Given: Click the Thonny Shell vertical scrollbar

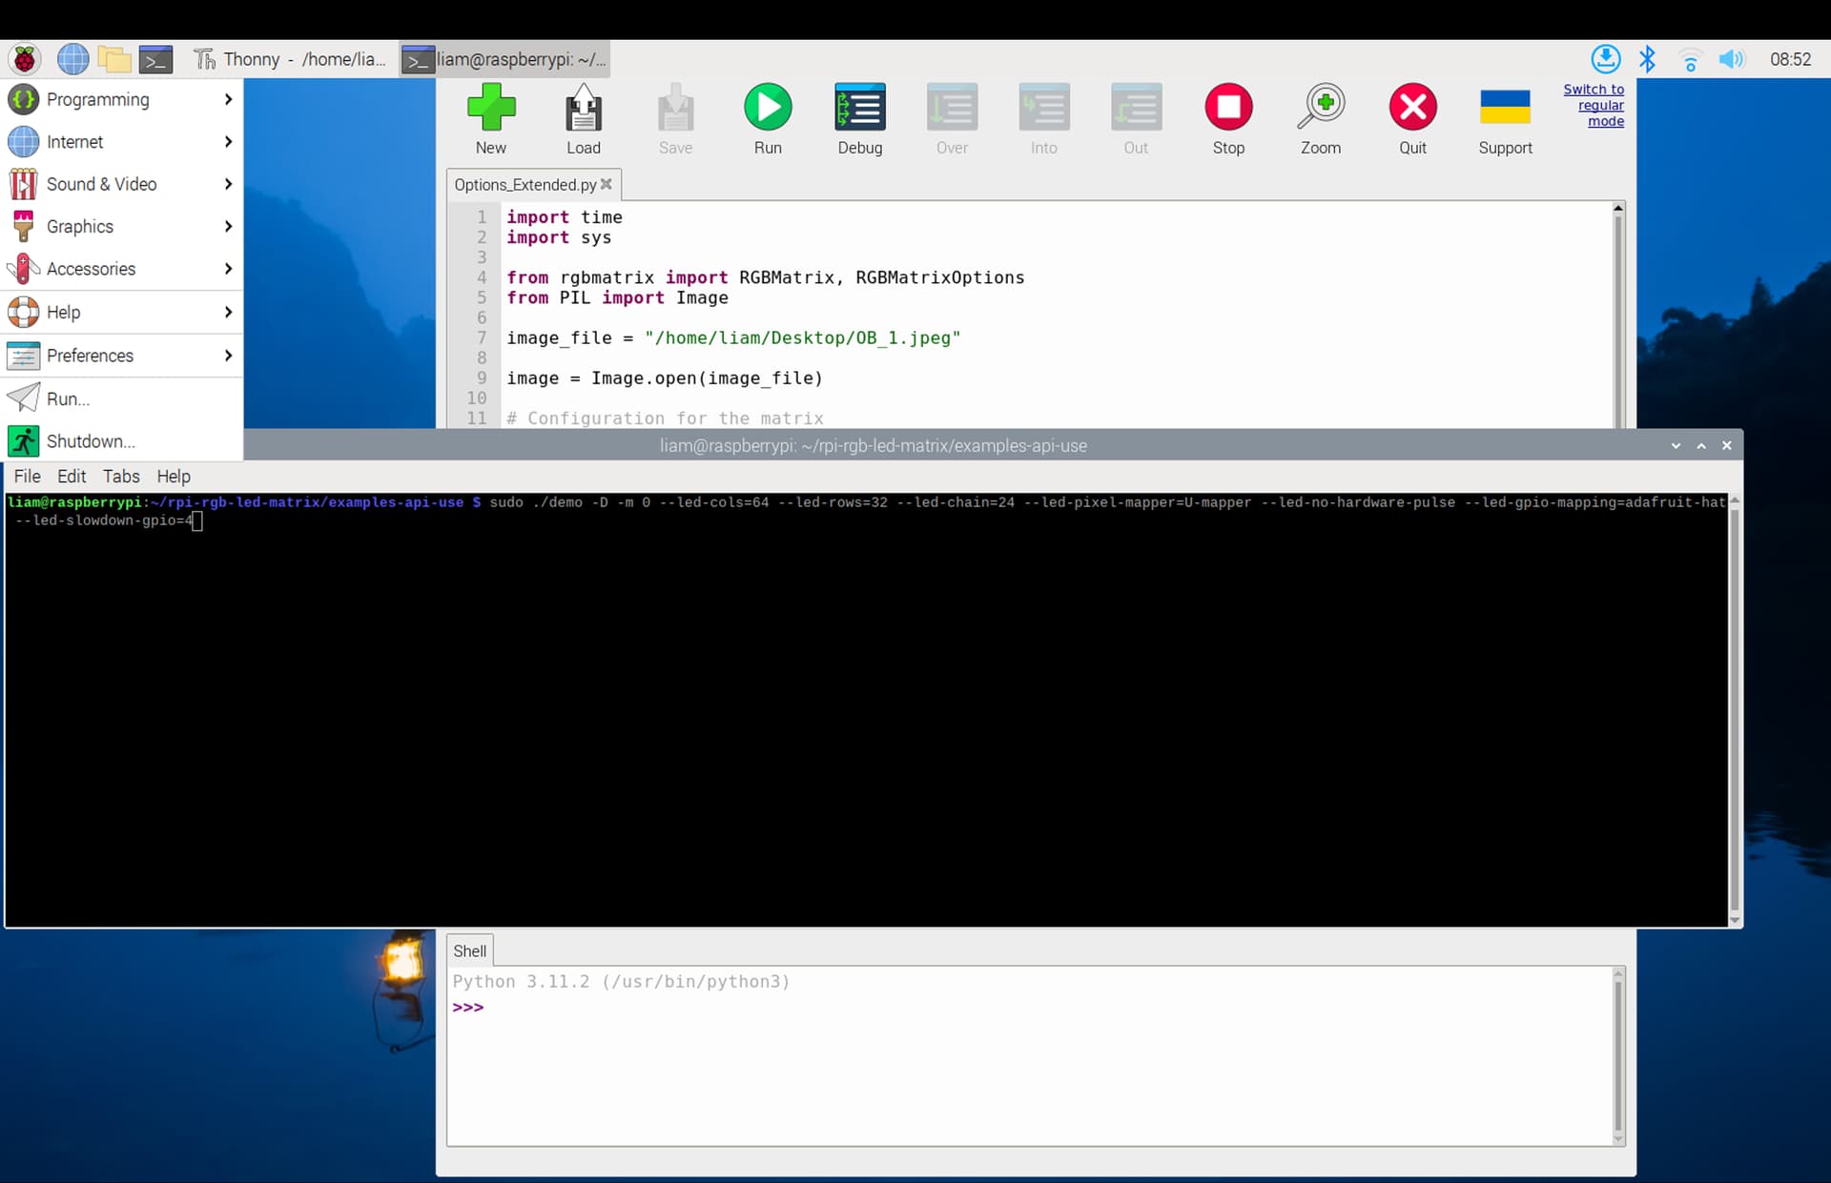Looking at the screenshot, I should pyautogui.click(x=1618, y=1055).
